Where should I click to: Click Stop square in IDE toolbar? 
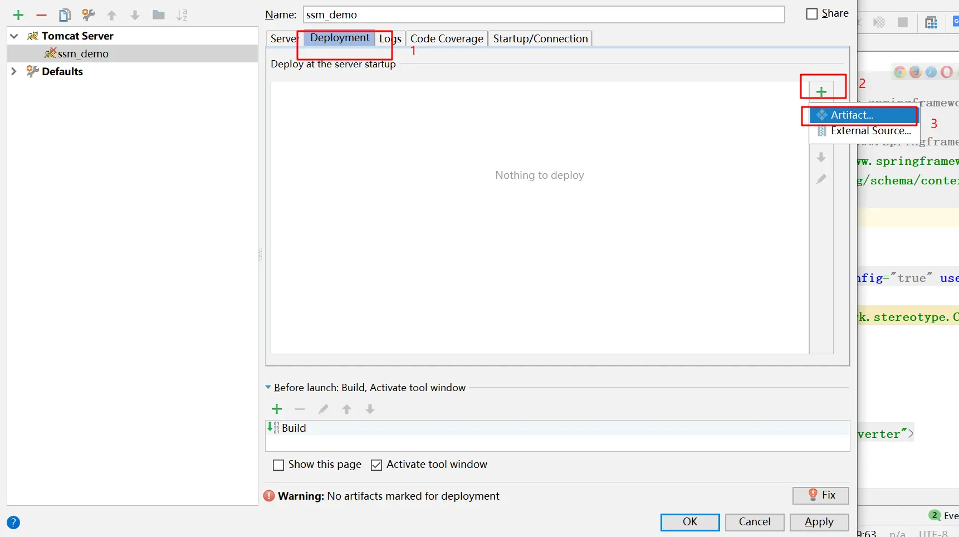[903, 22]
